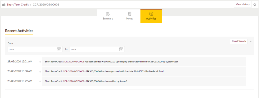Open CCR/2020/05/00008 link in debited activity
259x98 pixels.
[74, 62]
